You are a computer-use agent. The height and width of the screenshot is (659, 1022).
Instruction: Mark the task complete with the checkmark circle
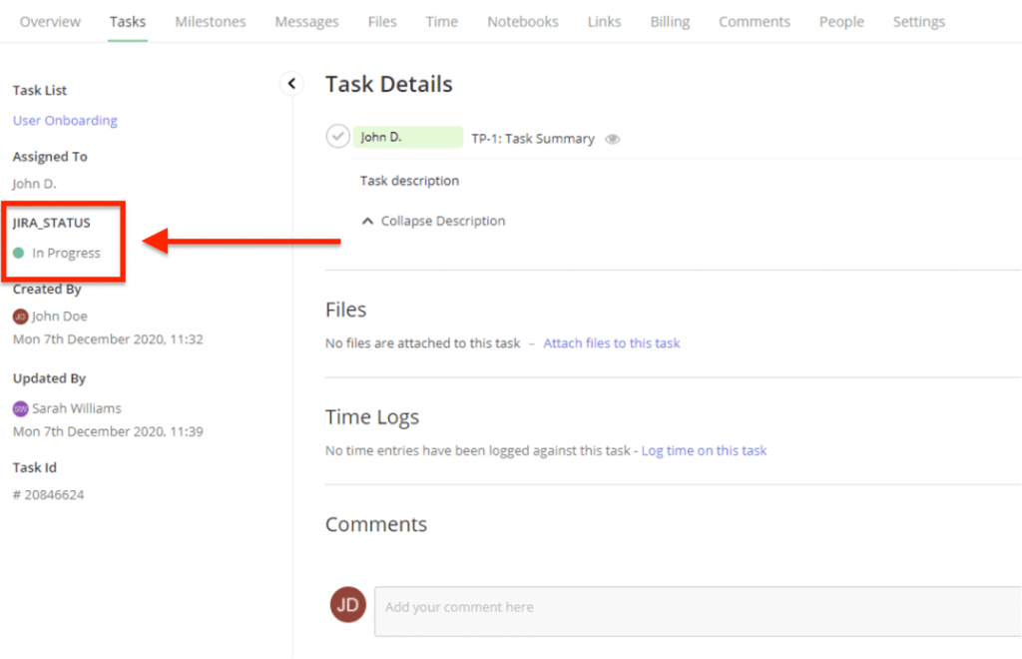click(338, 137)
